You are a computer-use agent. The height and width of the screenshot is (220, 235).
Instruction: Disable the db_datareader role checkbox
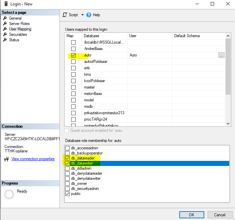coord(68,158)
